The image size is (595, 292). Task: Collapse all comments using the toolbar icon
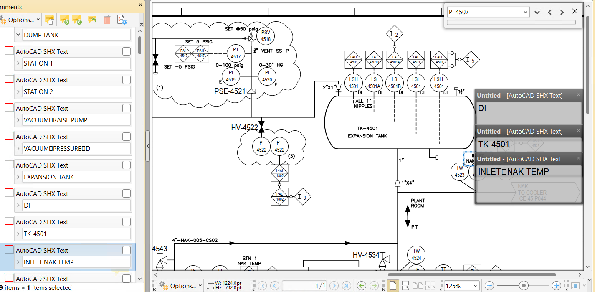click(x=50, y=20)
